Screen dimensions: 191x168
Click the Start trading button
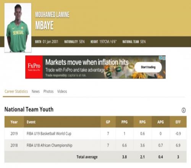(x=148, y=67)
